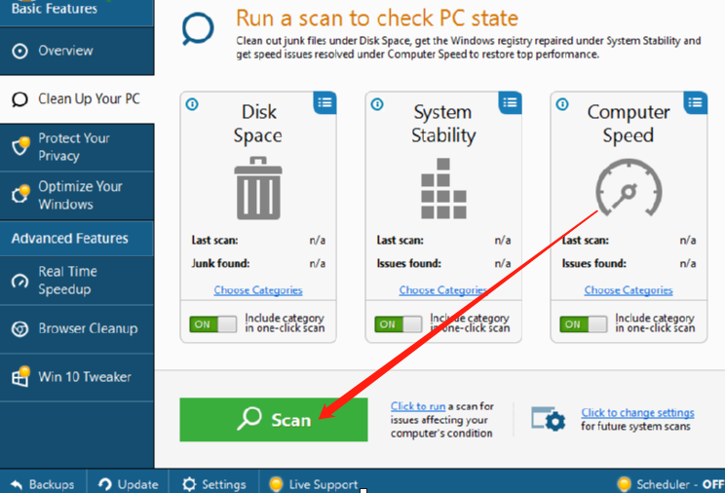Click the scan settings gear icon

pos(549,419)
